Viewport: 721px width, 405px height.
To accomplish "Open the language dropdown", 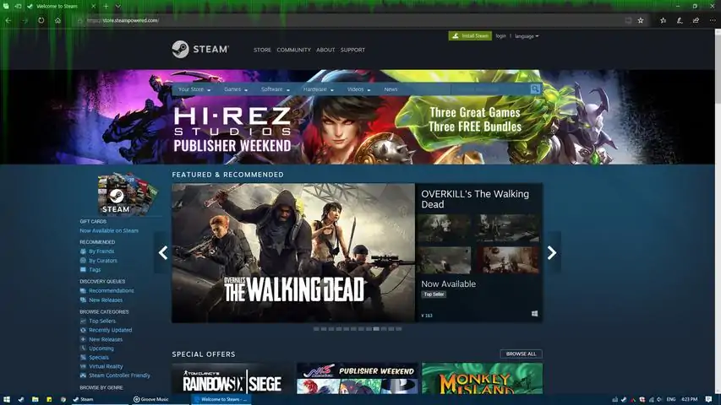I will pyautogui.click(x=527, y=36).
